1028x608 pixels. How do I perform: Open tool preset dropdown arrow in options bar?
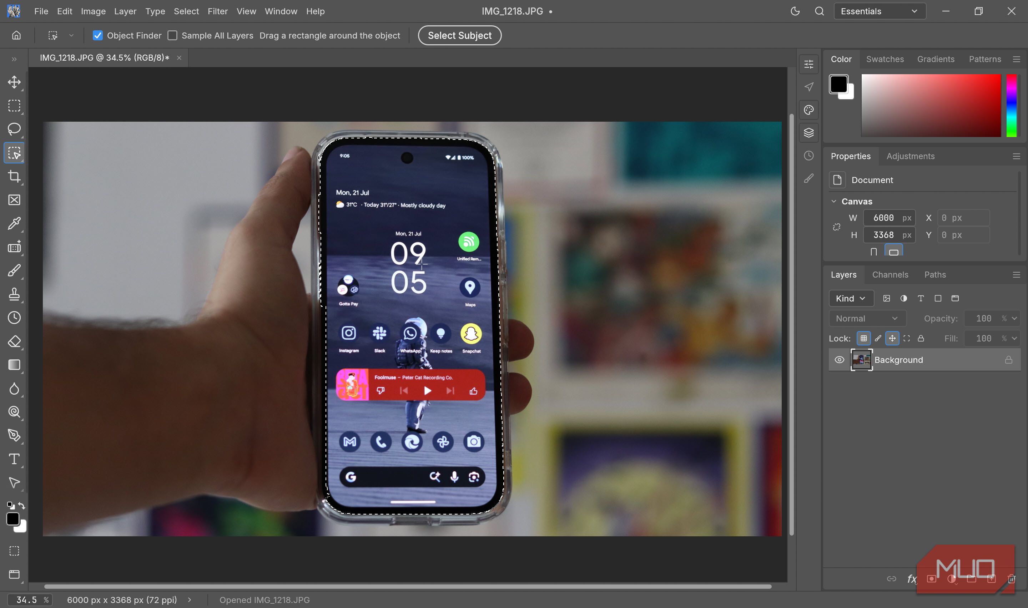pyautogui.click(x=71, y=35)
